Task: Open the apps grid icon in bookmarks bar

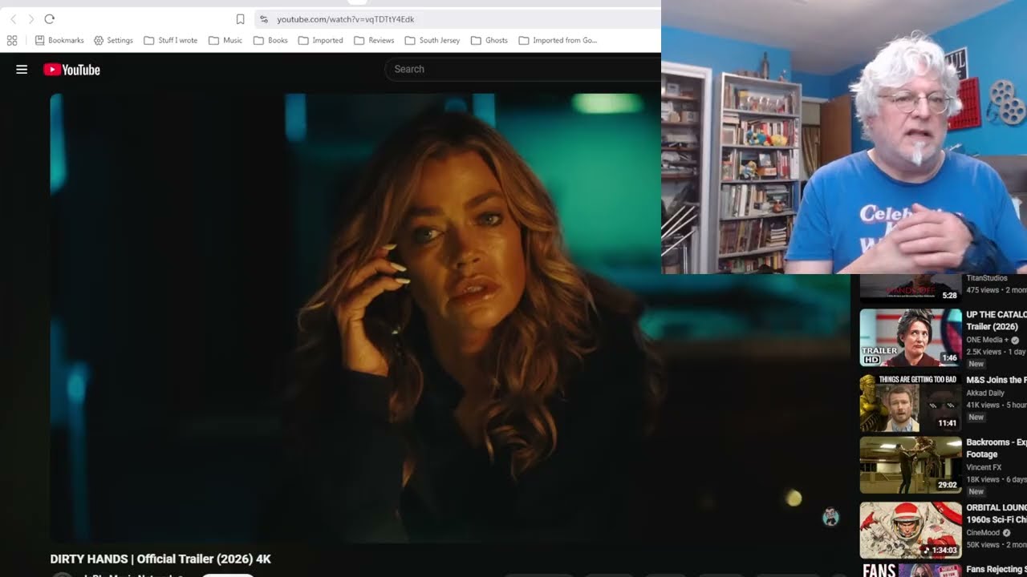Action: click(x=12, y=40)
